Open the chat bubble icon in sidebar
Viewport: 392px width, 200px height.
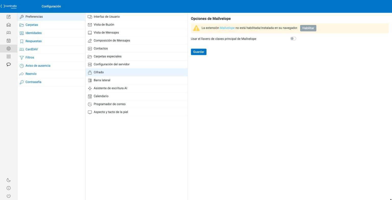tap(8, 64)
